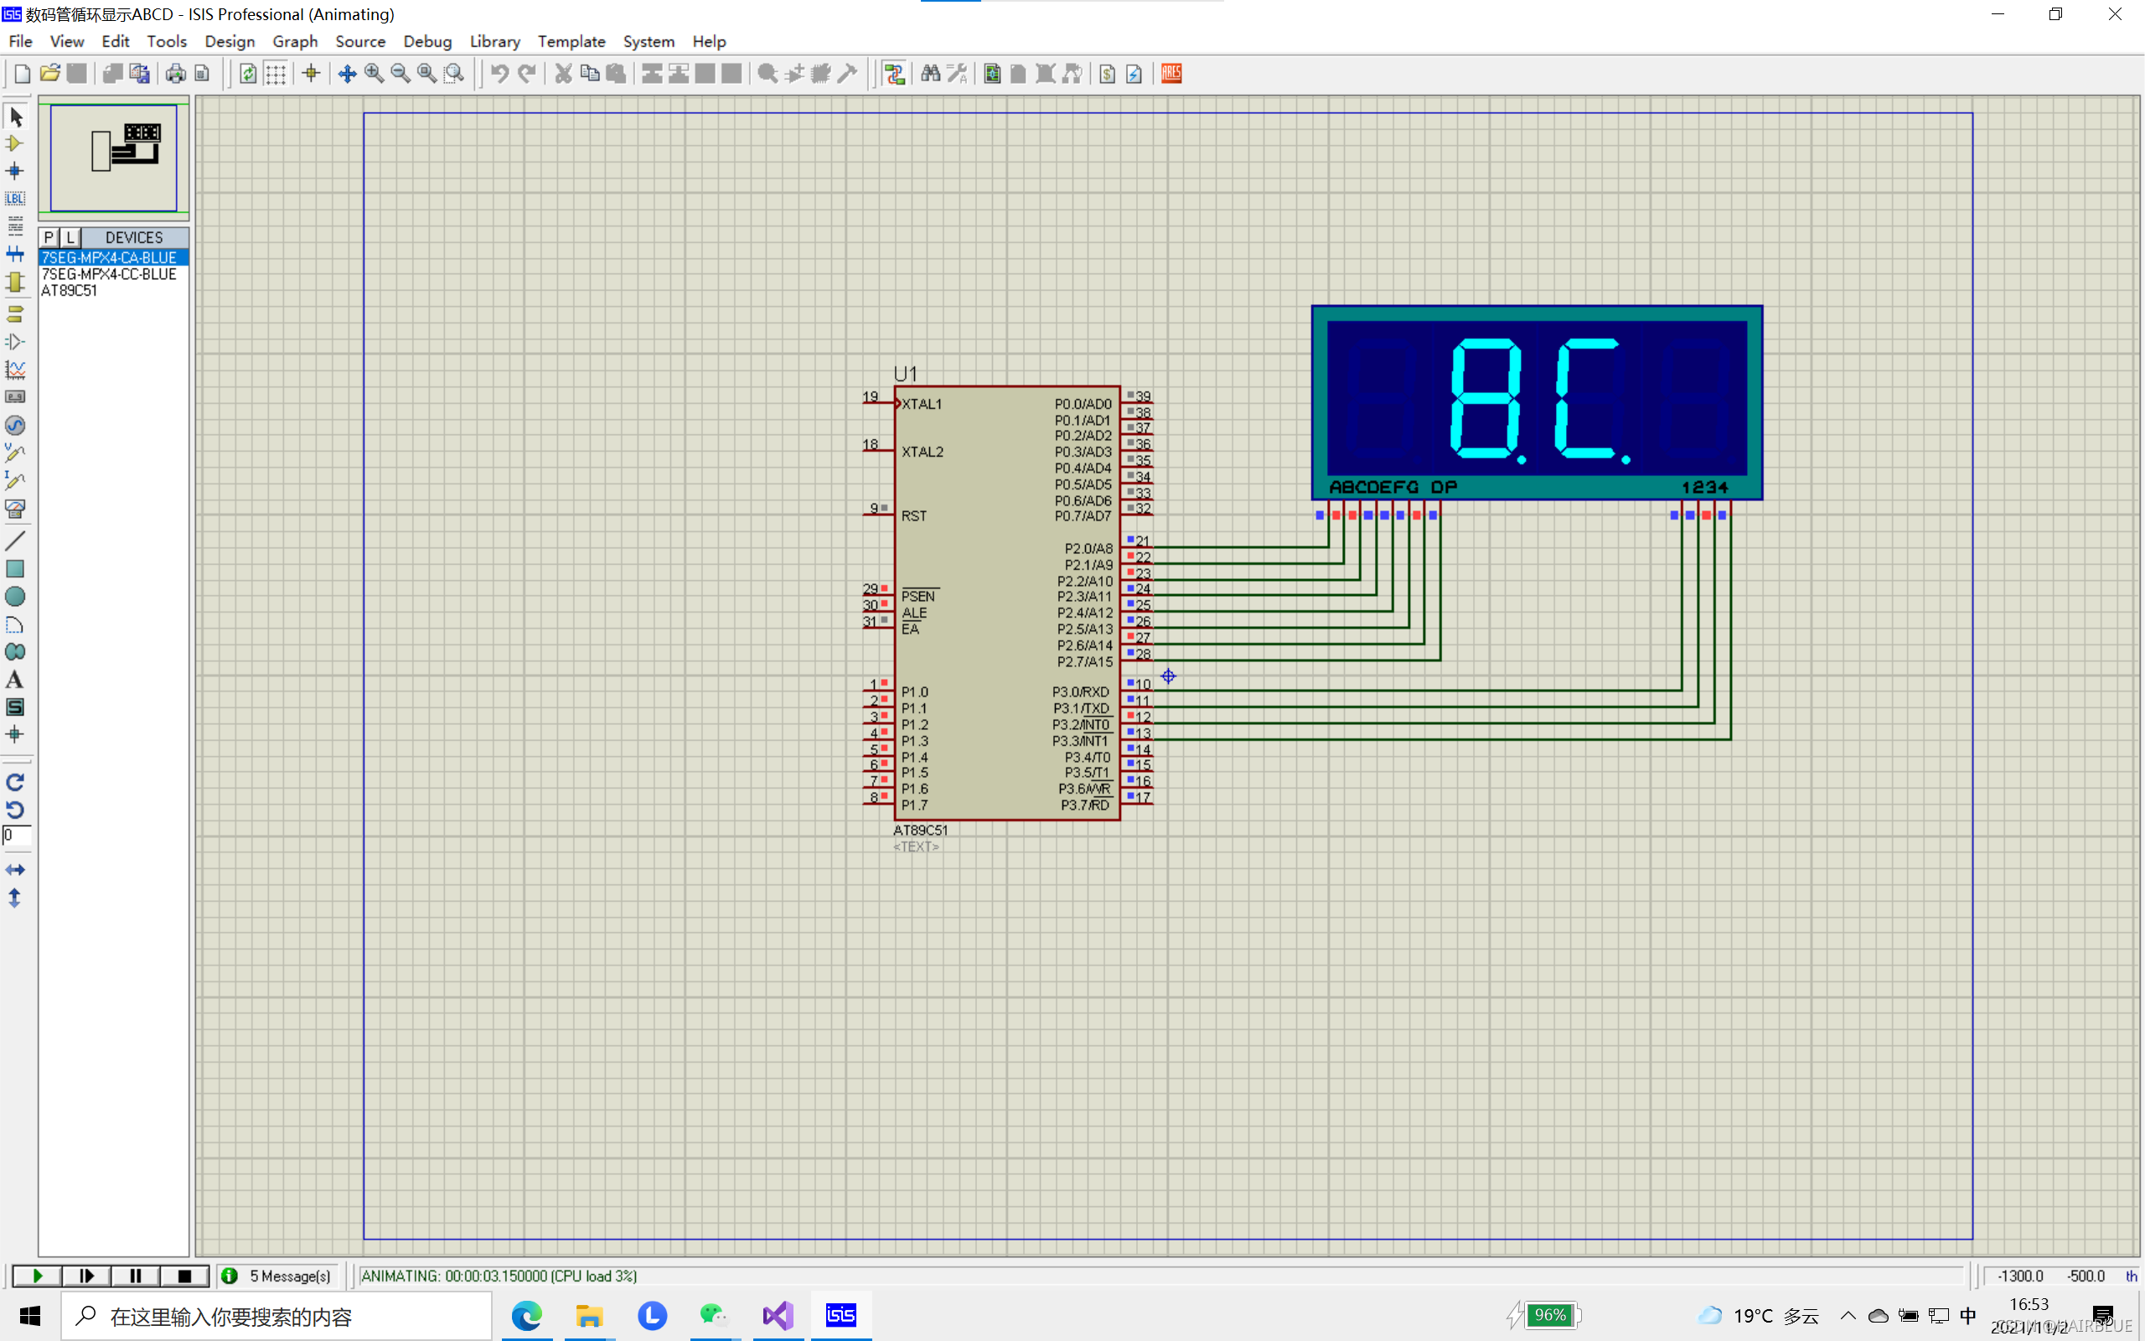The image size is (2145, 1341).
Task: Select the 2D circle graphics tool
Action: tap(14, 597)
